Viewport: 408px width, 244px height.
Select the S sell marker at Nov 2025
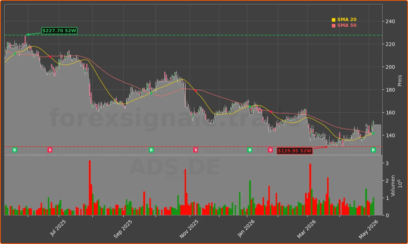coord(195,150)
